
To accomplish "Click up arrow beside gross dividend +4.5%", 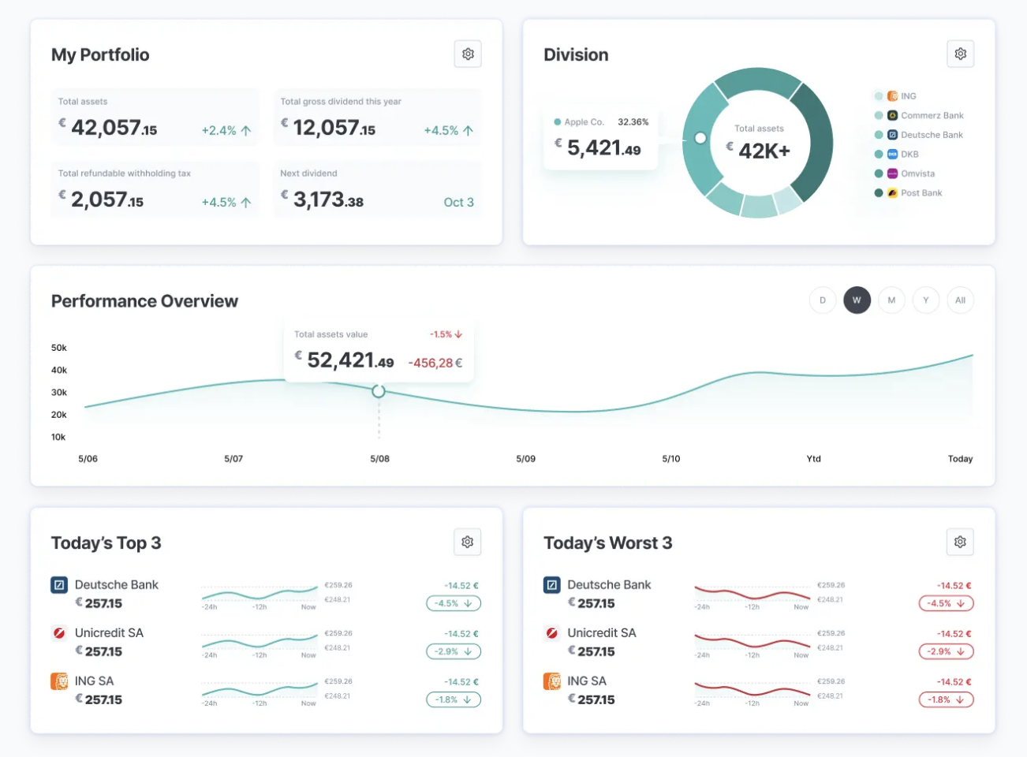I will pyautogui.click(x=469, y=131).
